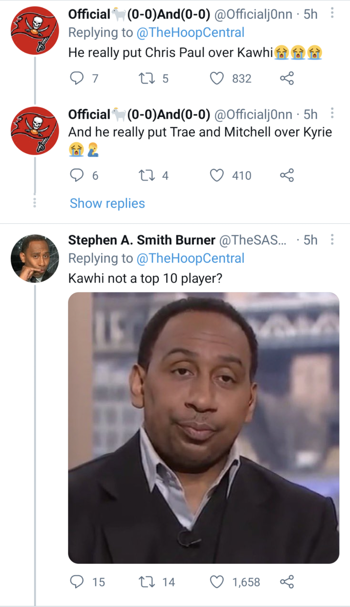Open @TheHoopCentral link under Stephen A. Smith Burner
350x607 pixels.
coord(190,258)
